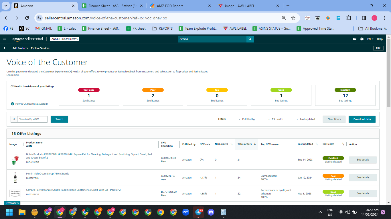Sort the Last updated column
The height and width of the screenshot is (219, 391).
(317, 144)
